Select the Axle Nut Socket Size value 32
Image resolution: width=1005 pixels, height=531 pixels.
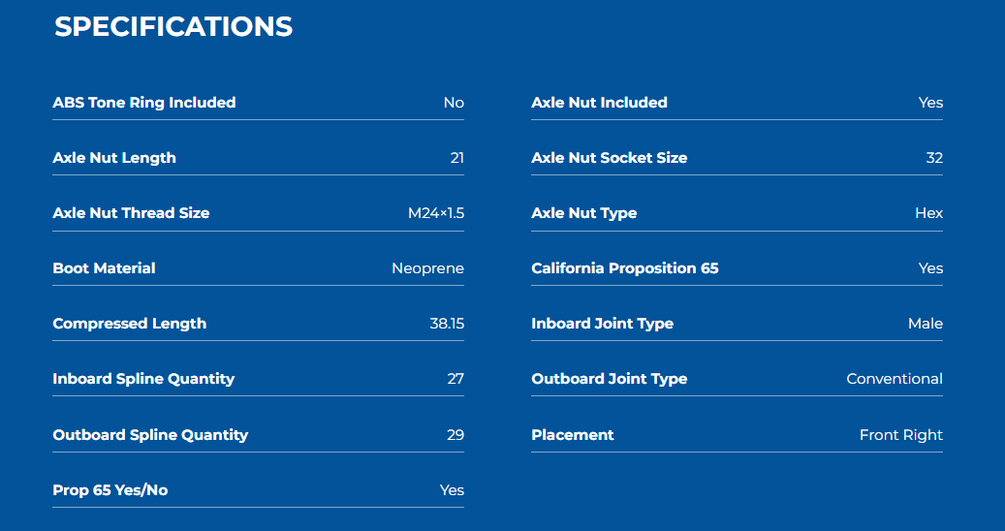(x=934, y=158)
